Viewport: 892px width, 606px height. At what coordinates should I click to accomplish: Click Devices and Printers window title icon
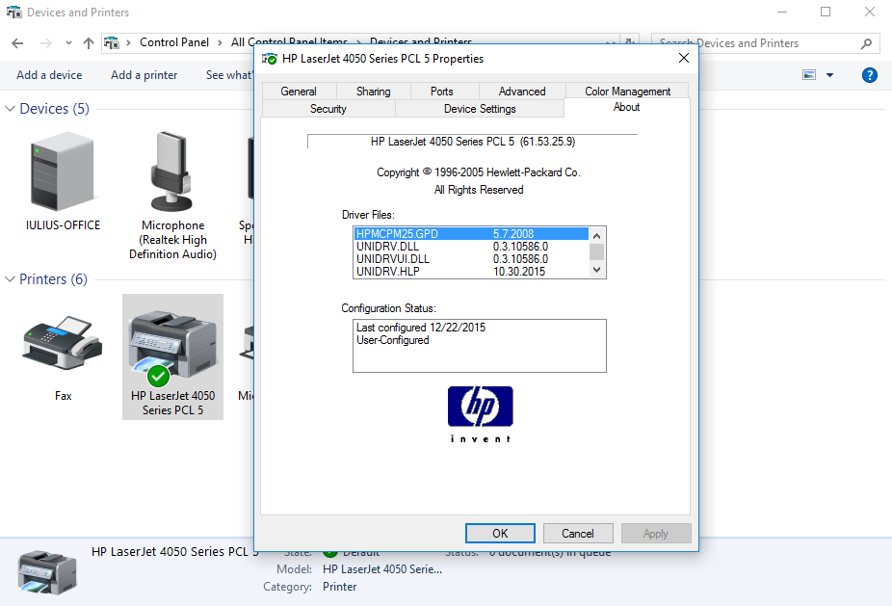[13, 12]
